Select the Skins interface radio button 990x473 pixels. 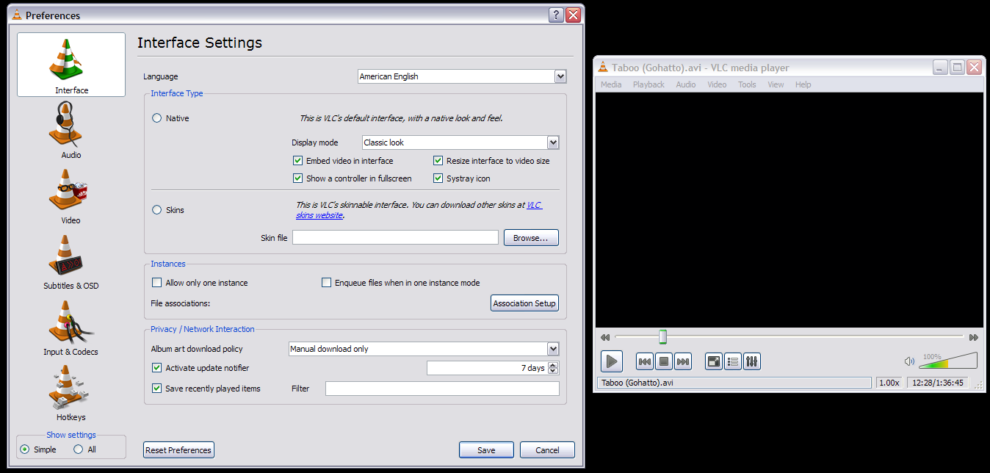[156, 210]
